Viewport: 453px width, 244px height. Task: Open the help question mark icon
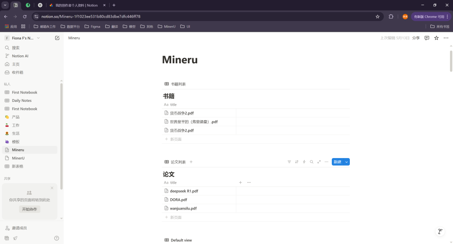pyautogui.click(x=57, y=238)
